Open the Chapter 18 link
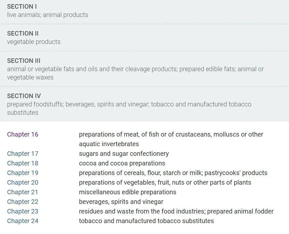 point(23,163)
